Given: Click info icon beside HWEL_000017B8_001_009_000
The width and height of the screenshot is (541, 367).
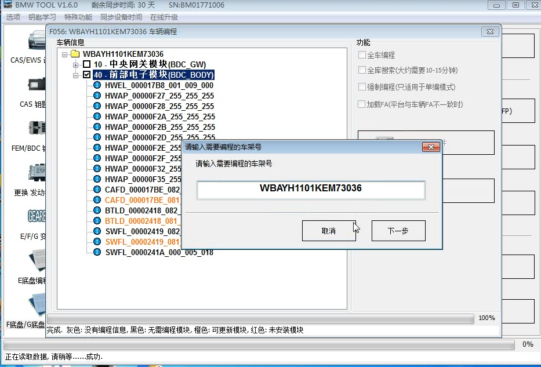Looking at the screenshot, I should coord(97,85).
